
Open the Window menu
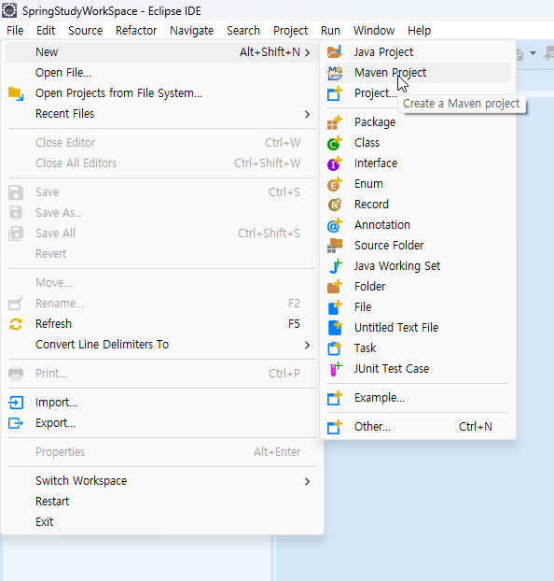(x=374, y=31)
